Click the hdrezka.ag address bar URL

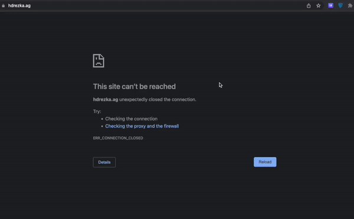pyautogui.click(x=19, y=6)
